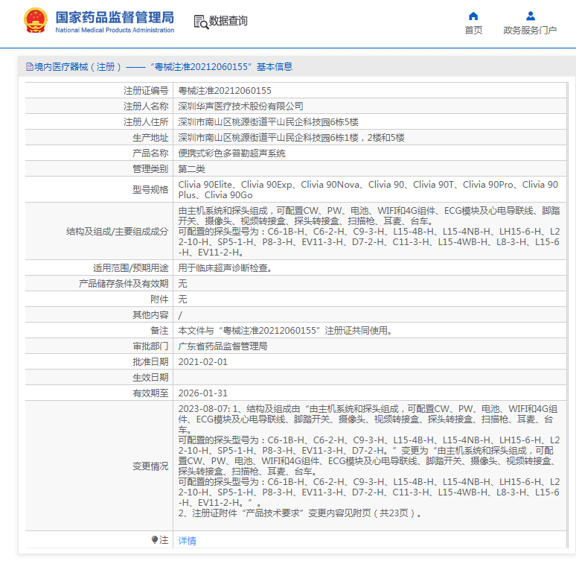
Task: Click the 首页 text link
Action: tap(473, 30)
